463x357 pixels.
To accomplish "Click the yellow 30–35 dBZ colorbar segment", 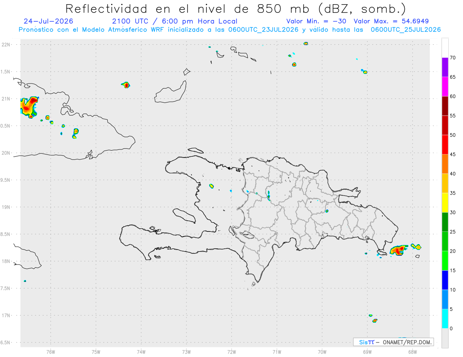I will [445, 203].
